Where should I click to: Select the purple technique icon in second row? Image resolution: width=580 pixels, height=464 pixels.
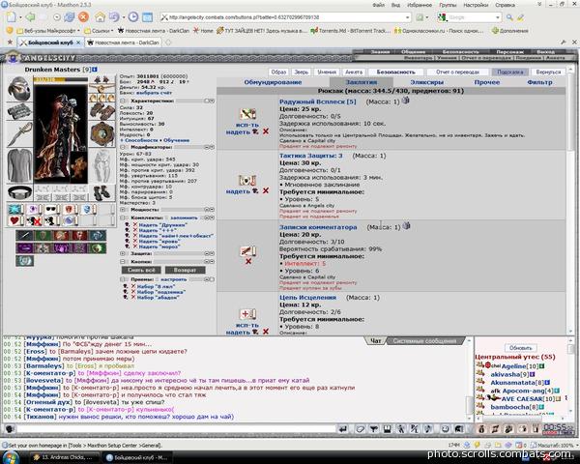coord(24,247)
